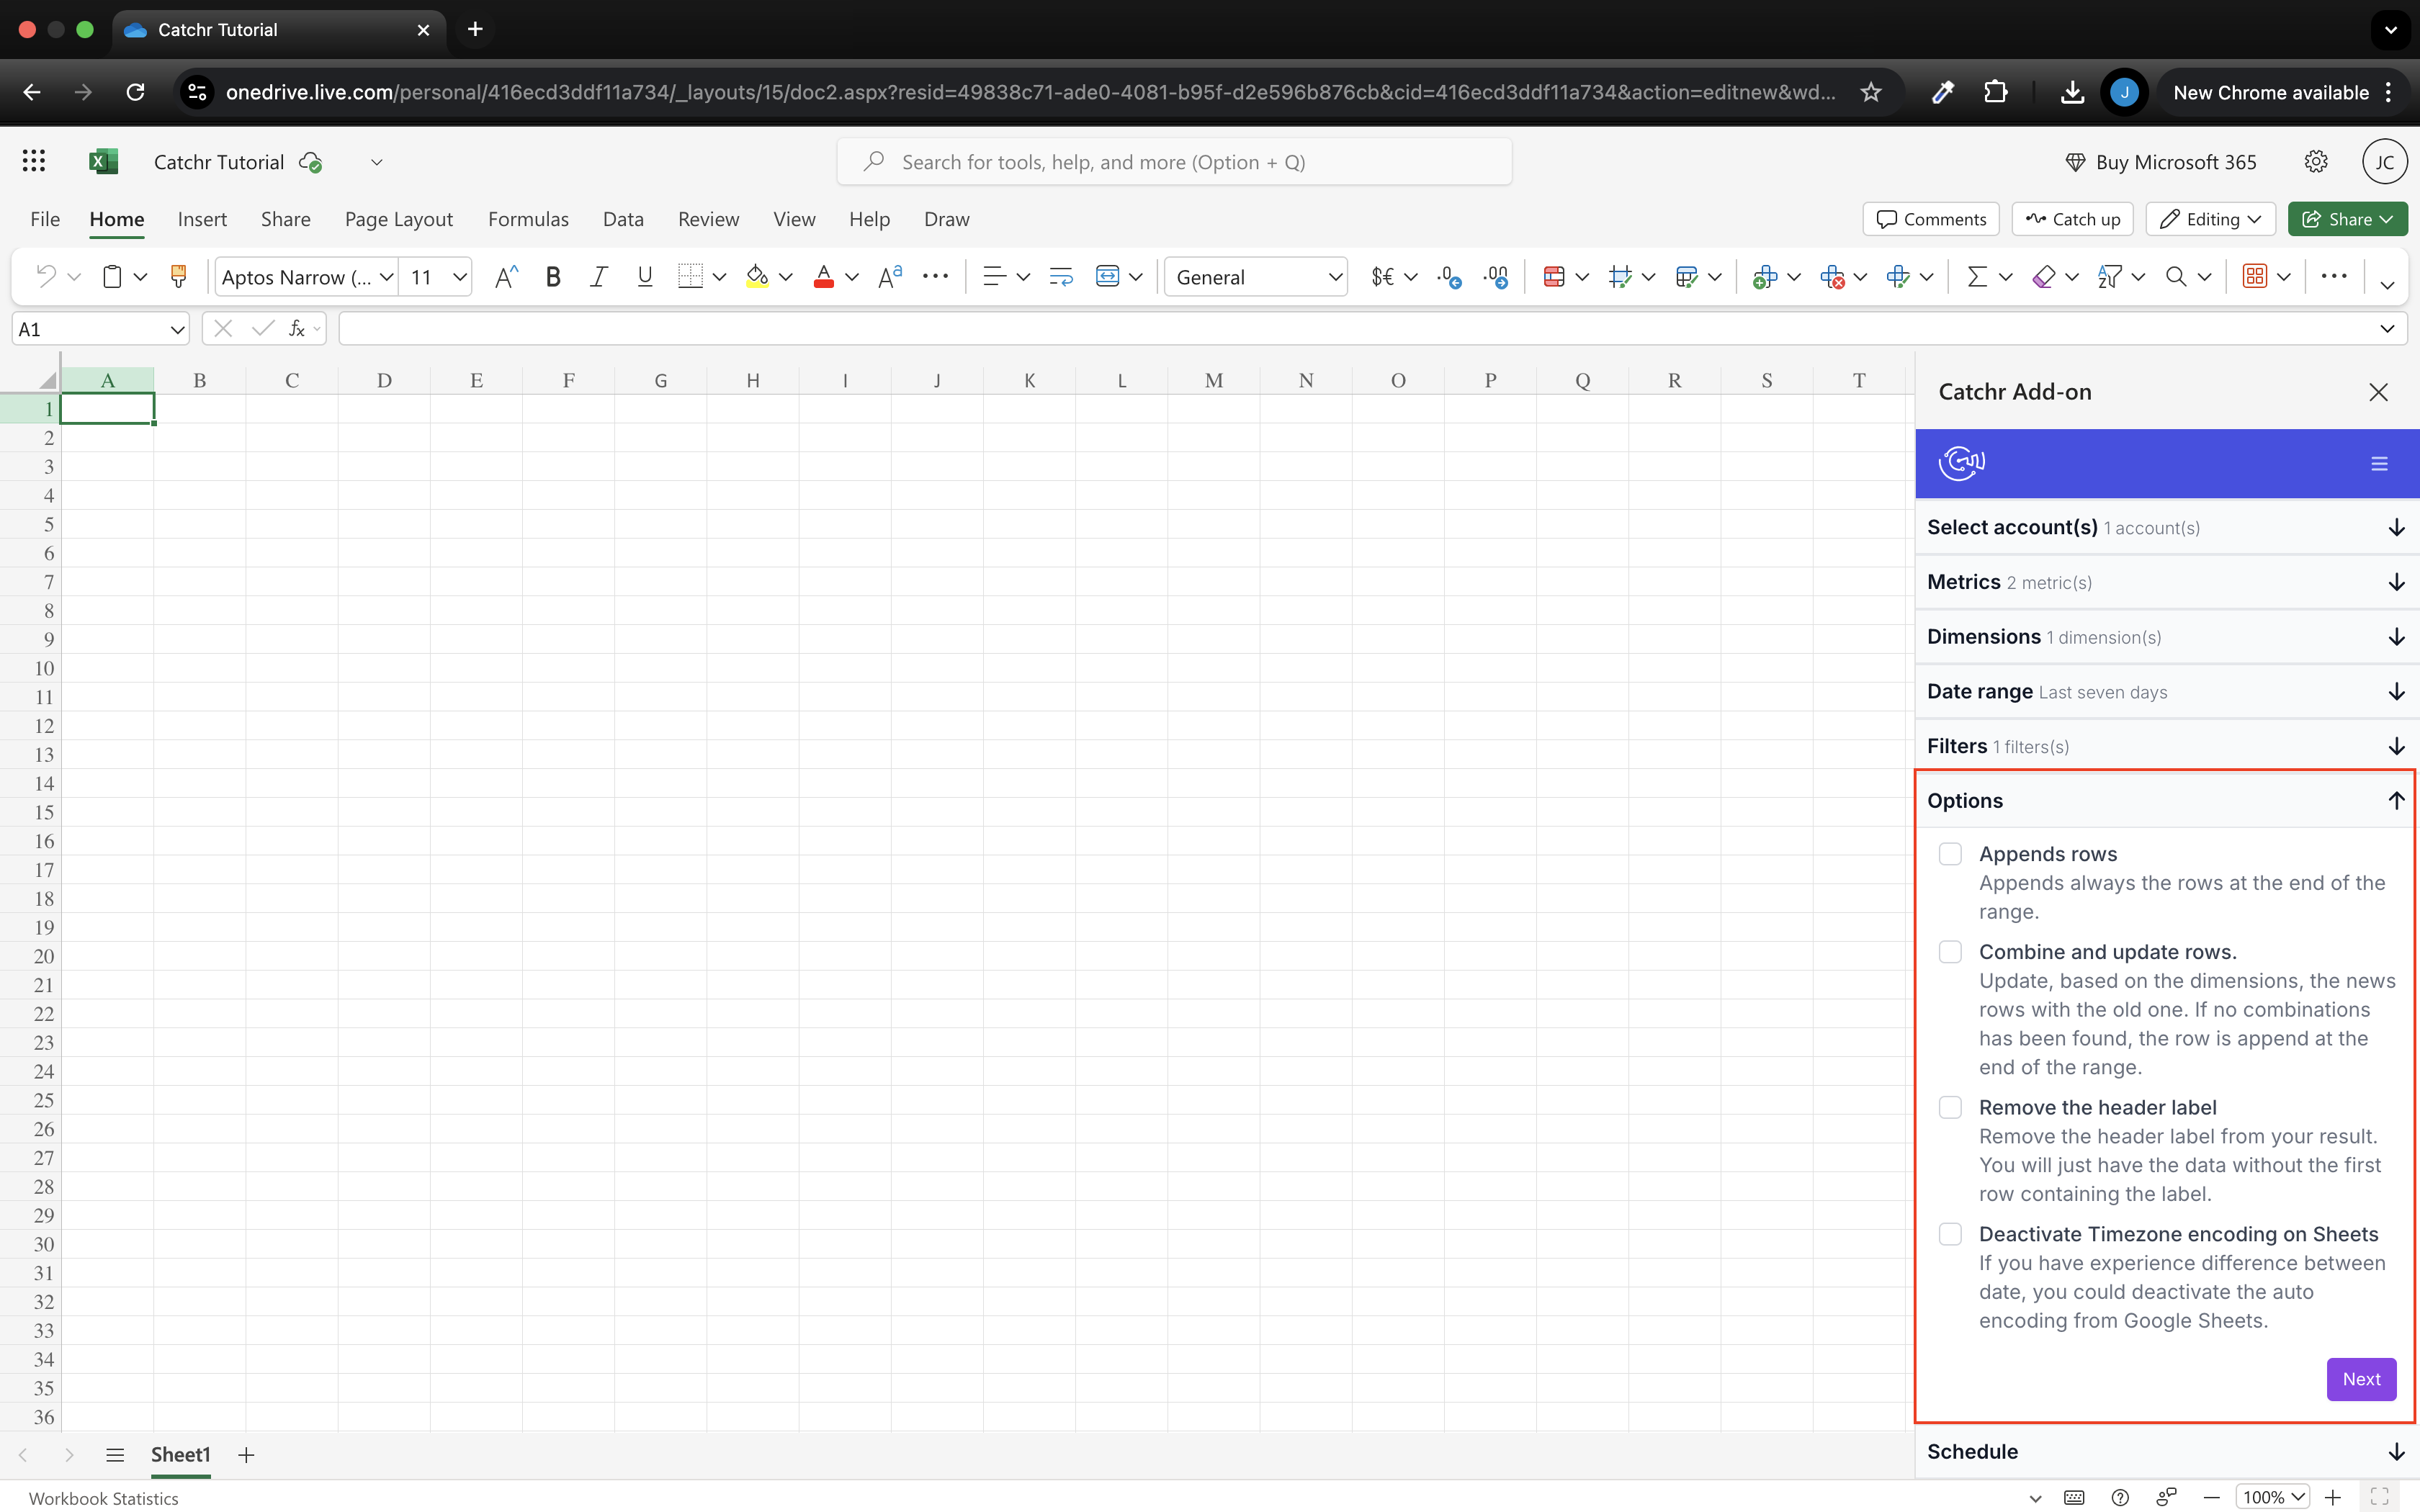The image size is (2420, 1512).
Task: Check Combine and update rows option
Action: 1950,952
